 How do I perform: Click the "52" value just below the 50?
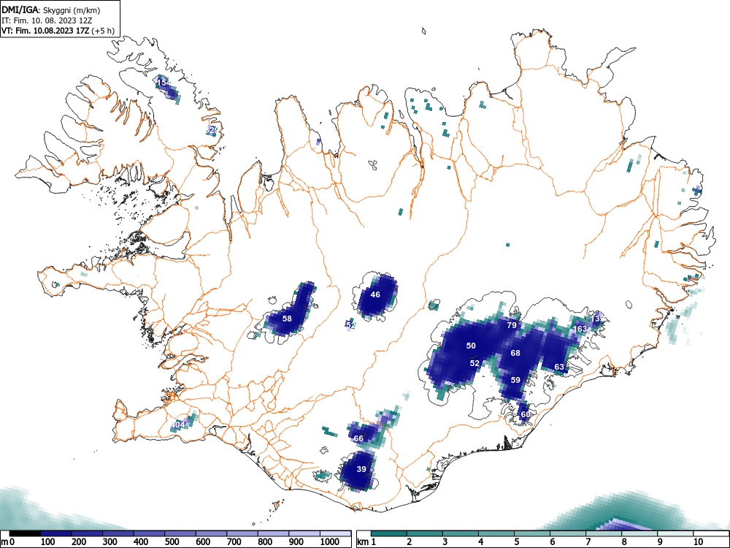474,363
